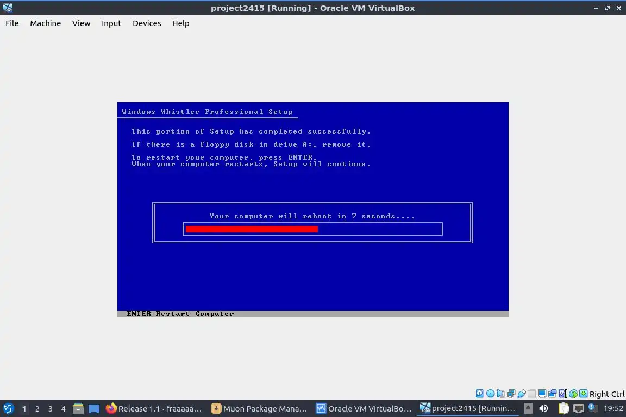Open the Devices menu

(147, 23)
